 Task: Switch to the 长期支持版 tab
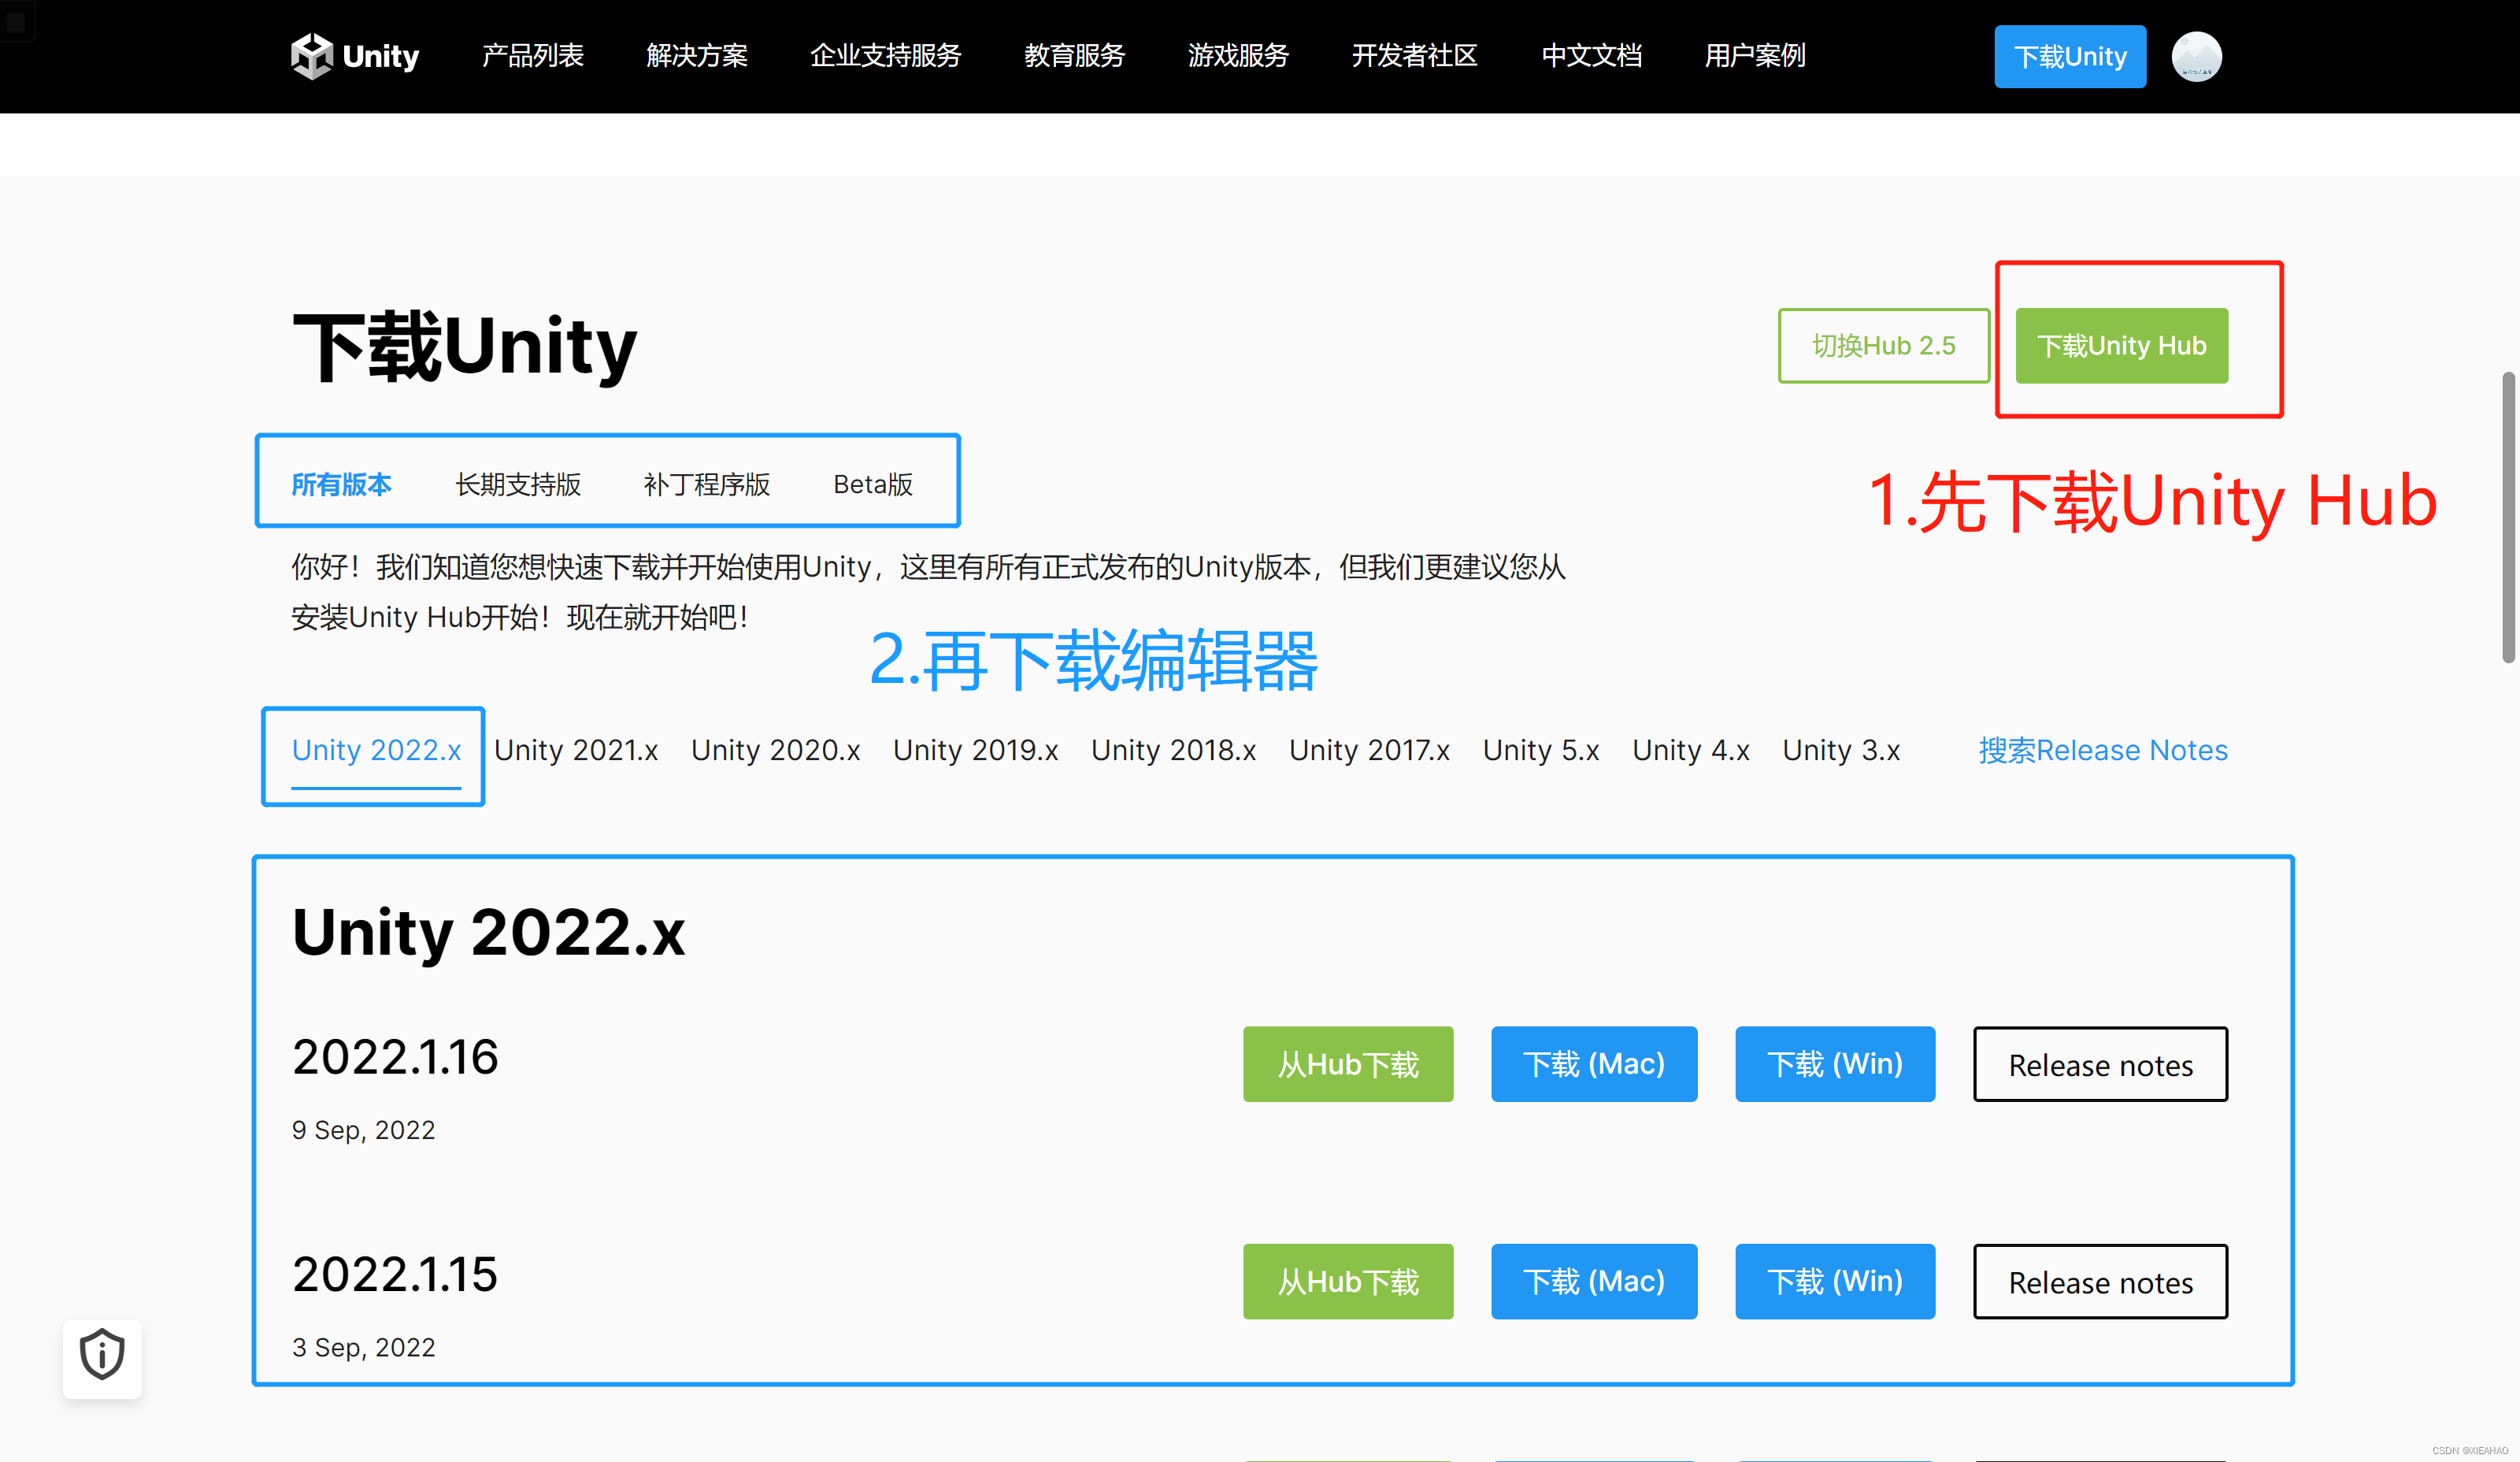coord(518,485)
